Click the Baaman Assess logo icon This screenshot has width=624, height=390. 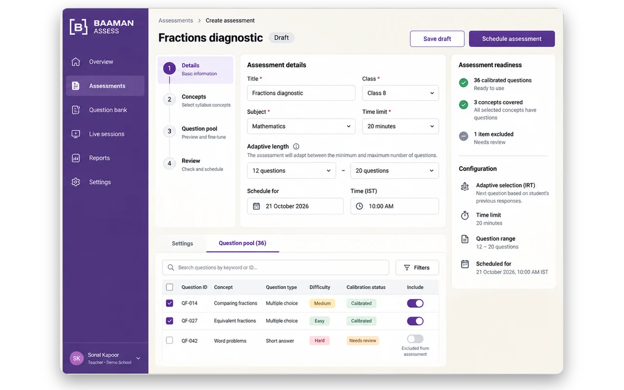[78, 27]
